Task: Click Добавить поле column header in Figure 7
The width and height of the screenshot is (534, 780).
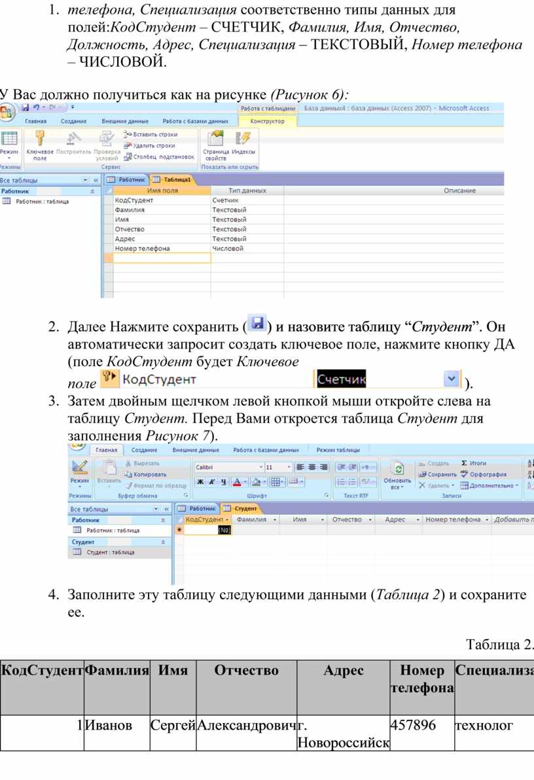Action: click(513, 519)
